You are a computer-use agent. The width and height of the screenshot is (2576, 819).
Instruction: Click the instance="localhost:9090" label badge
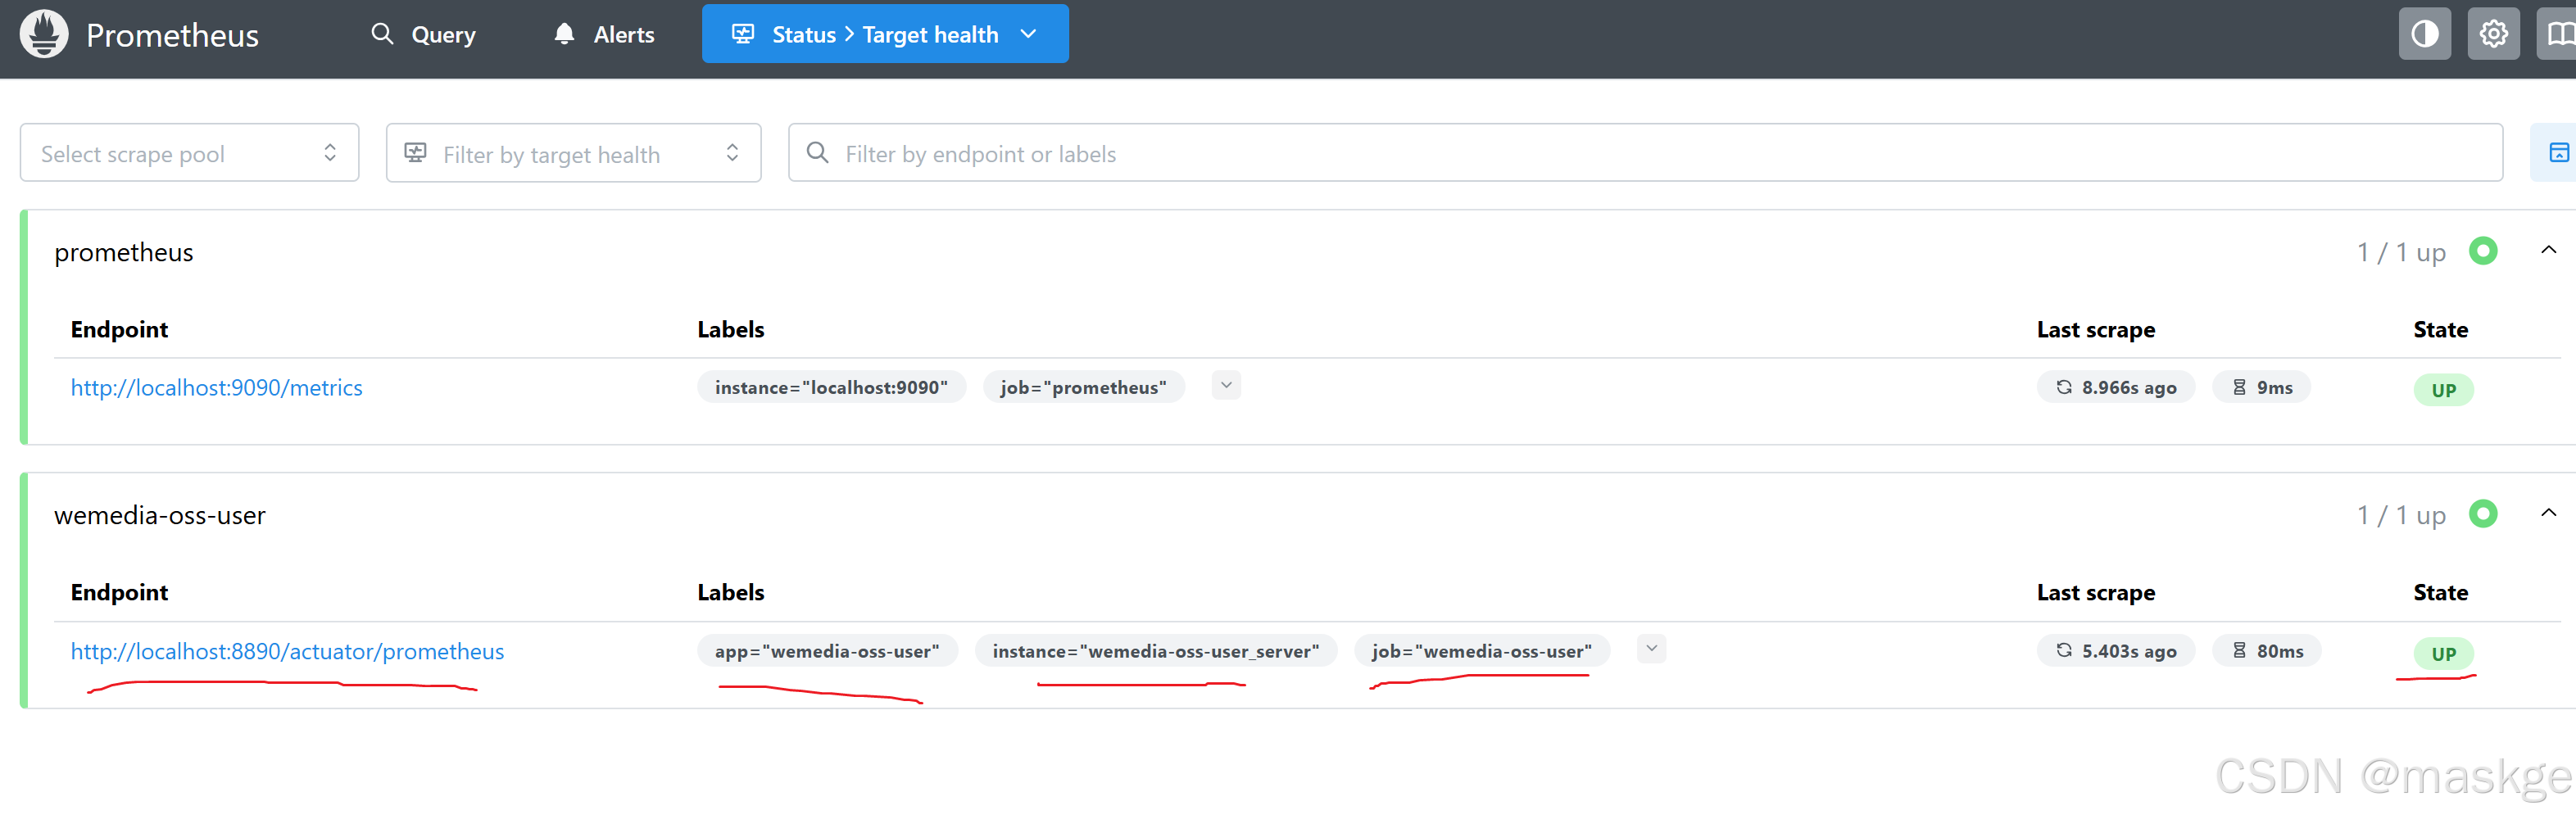coord(831,388)
